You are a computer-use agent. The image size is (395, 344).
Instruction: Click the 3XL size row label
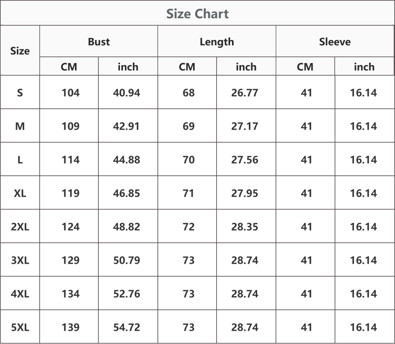click(x=20, y=260)
